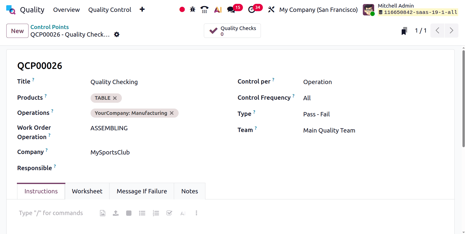
Task: Open the bug debug tools icon
Action: (193, 10)
